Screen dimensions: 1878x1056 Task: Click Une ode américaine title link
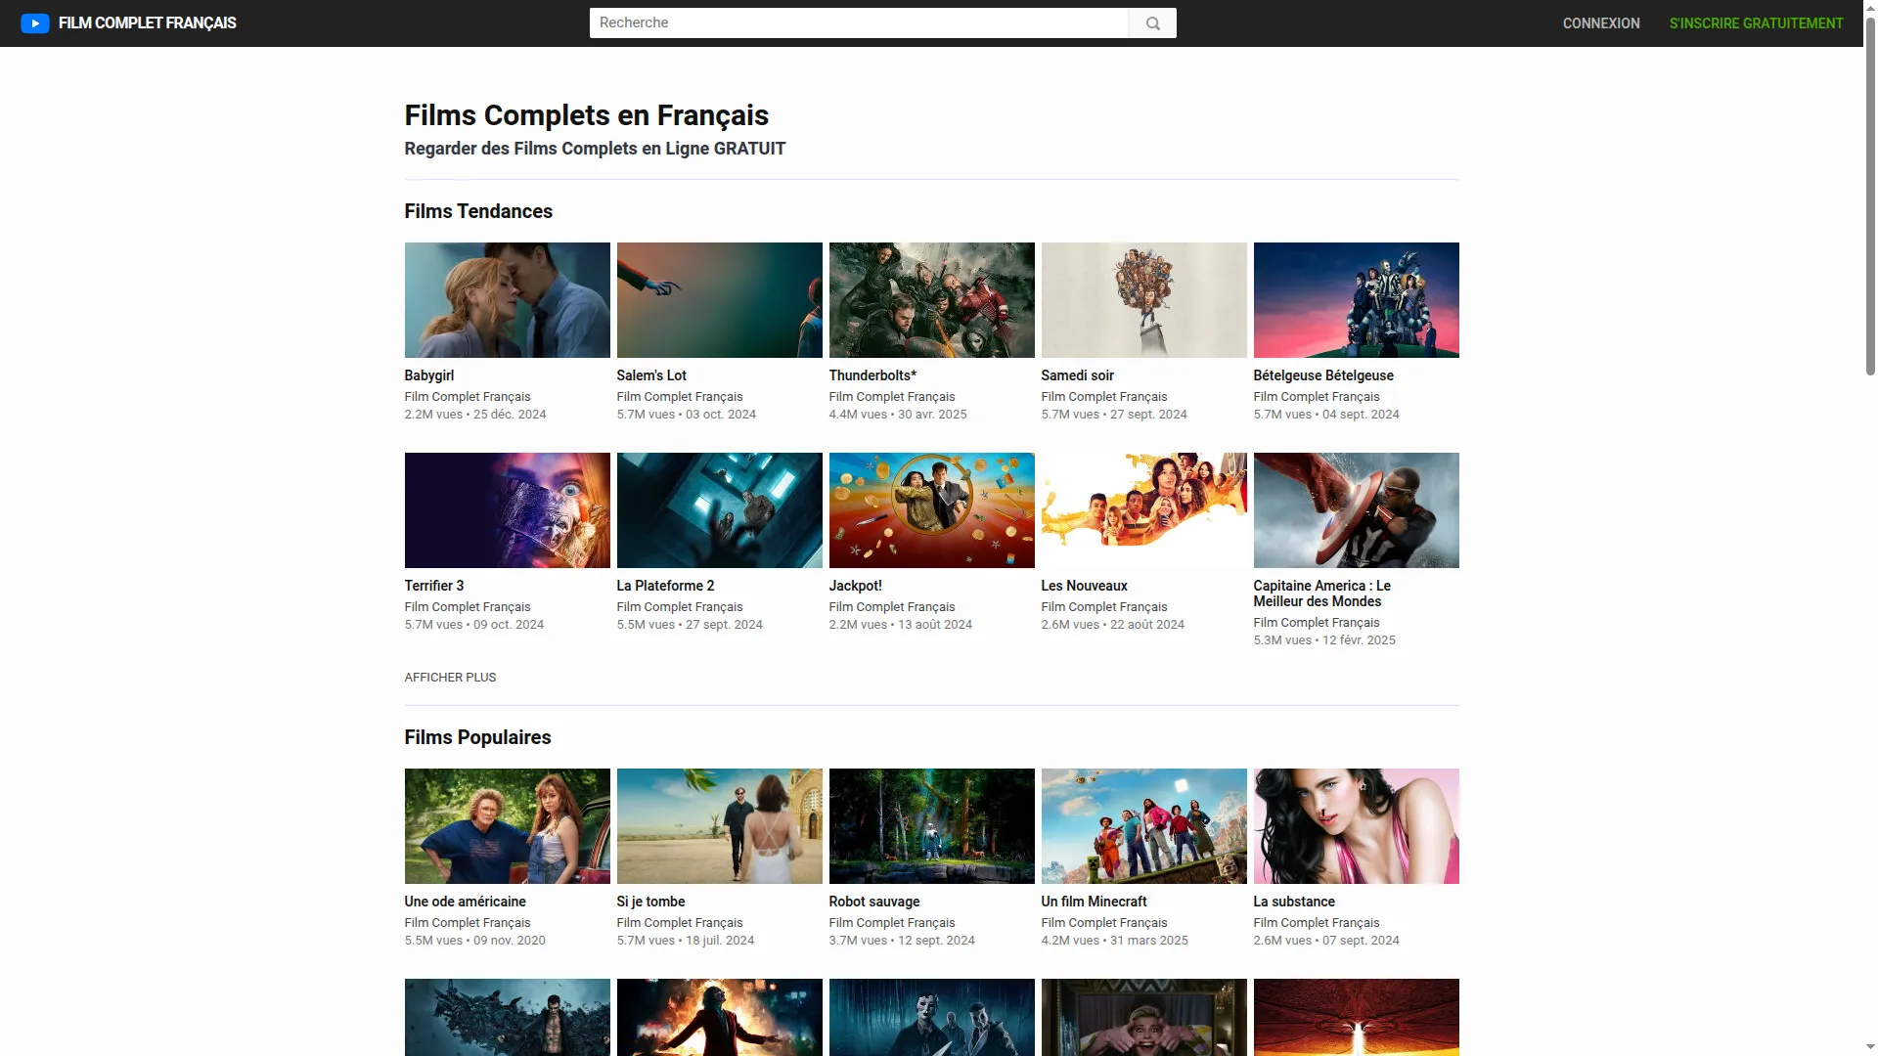pyautogui.click(x=465, y=902)
